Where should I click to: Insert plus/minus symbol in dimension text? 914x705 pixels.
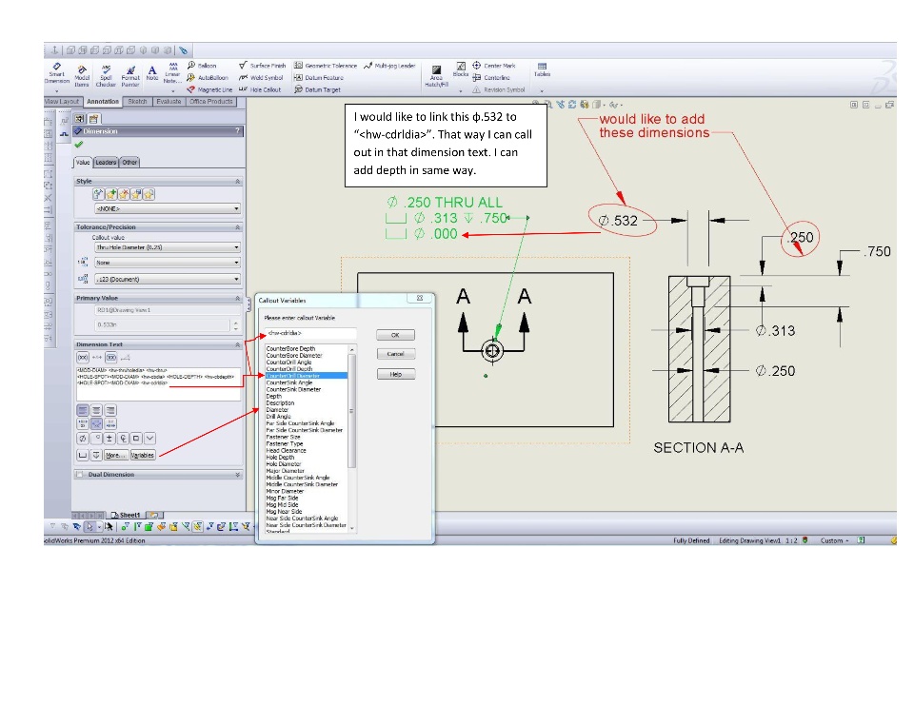[109, 439]
